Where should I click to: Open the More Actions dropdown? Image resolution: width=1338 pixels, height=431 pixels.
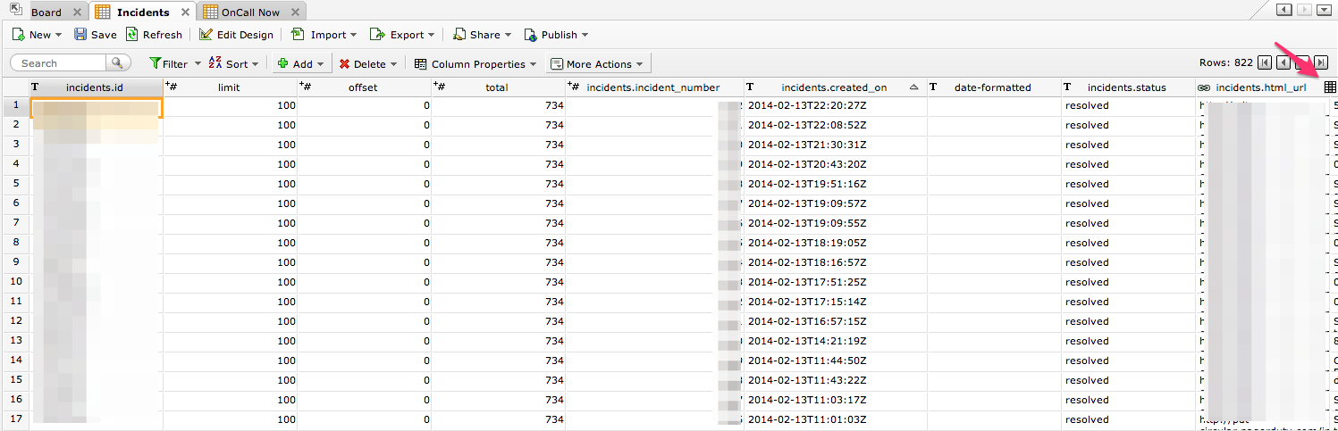click(599, 63)
